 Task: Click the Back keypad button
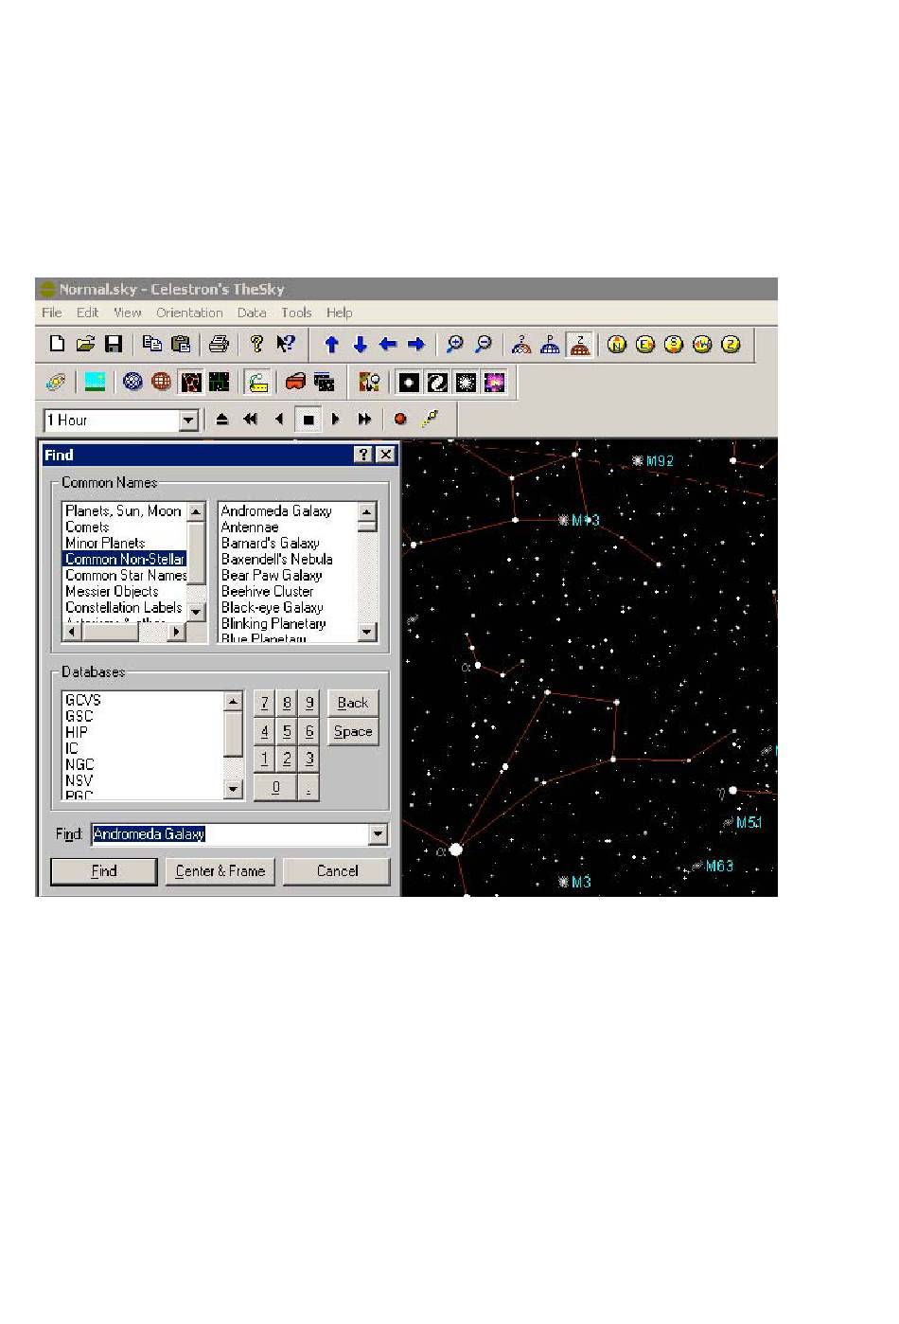(x=353, y=703)
